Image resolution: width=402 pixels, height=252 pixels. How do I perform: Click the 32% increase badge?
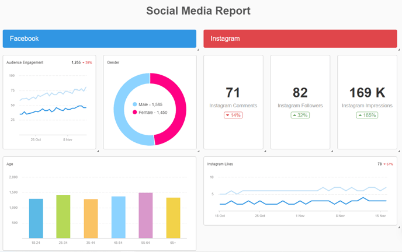pos(300,115)
